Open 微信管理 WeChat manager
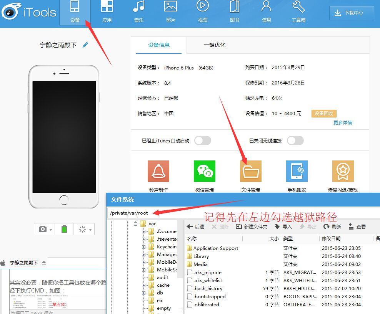Image resolution: width=380 pixels, height=314 pixels. point(205,176)
